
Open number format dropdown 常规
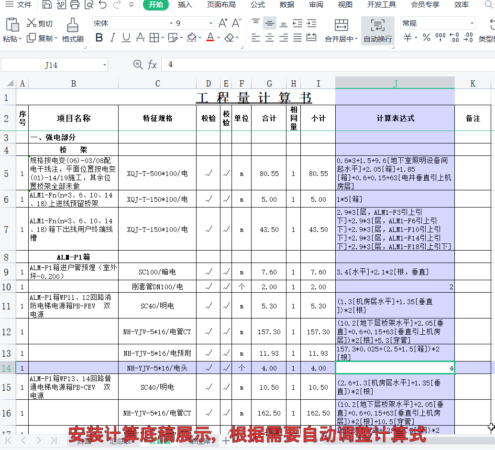coord(472,23)
